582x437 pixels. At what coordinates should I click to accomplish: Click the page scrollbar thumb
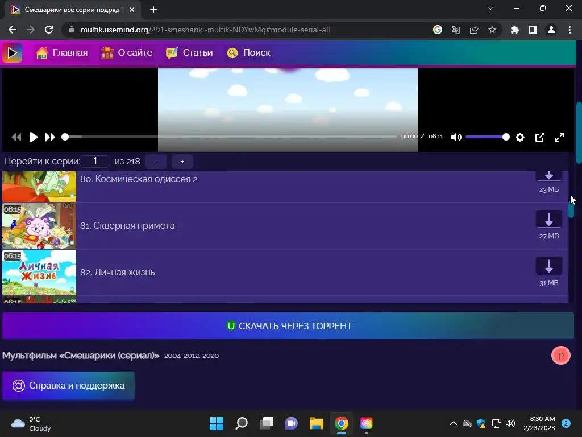pyautogui.click(x=579, y=132)
